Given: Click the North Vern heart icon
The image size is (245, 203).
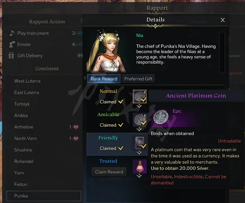Looking at the screenshot, I should pyautogui.click(x=76, y=138).
